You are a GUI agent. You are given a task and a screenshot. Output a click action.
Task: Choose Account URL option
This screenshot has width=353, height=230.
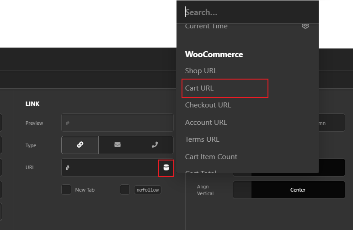click(x=206, y=123)
